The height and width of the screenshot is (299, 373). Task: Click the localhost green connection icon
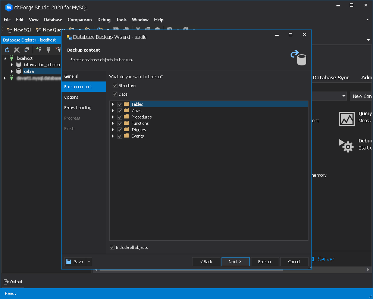[12, 58]
